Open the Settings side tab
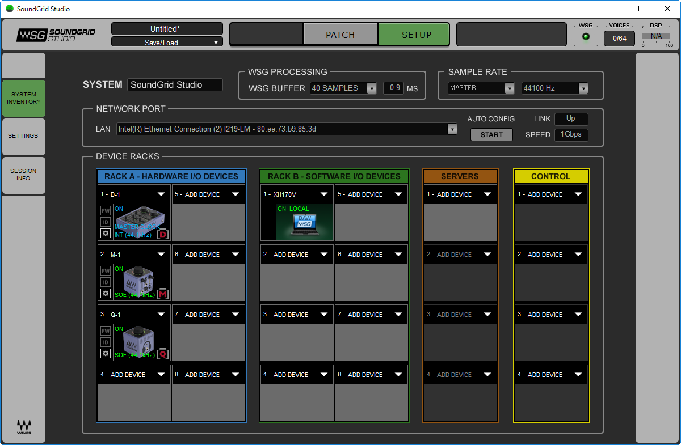This screenshot has width=681, height=445. [24, 136]
